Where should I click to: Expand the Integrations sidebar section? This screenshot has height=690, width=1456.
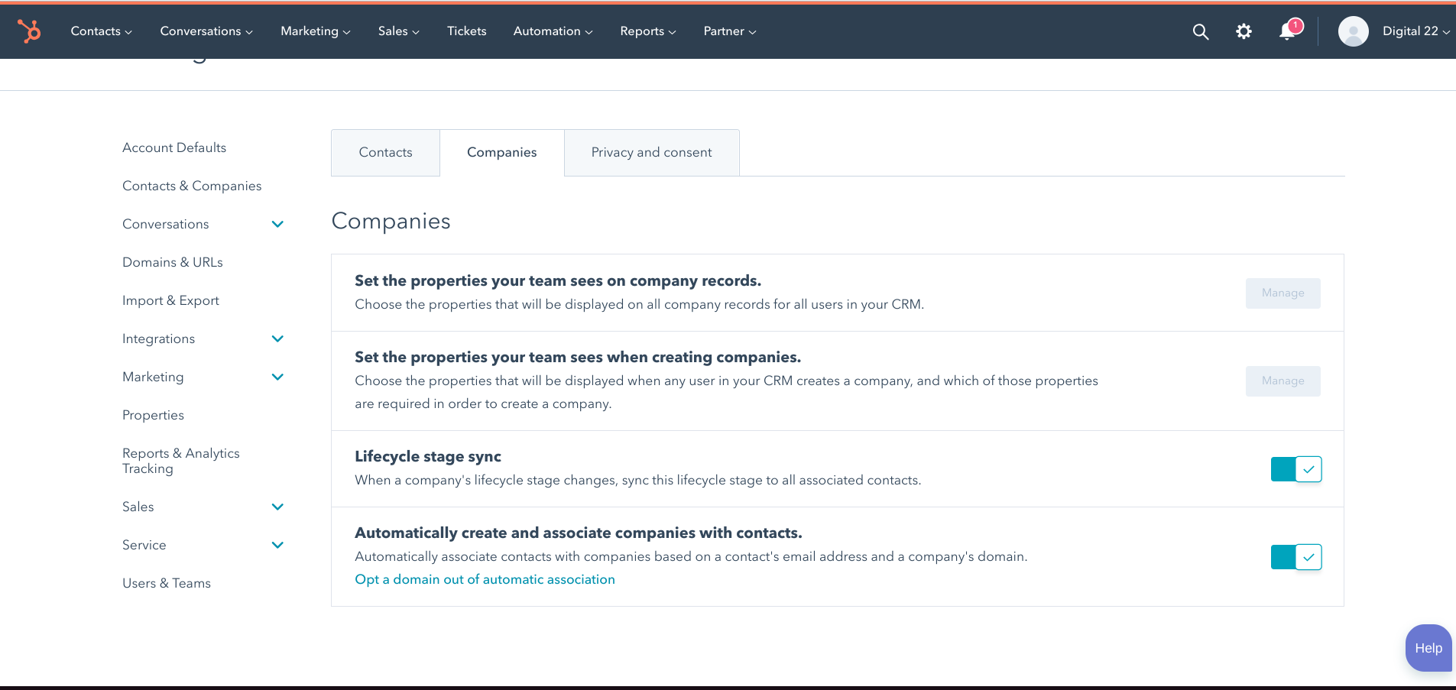click(277, 339)
